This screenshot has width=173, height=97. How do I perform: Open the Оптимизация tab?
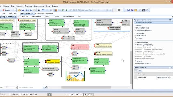[x=68, y=17]
